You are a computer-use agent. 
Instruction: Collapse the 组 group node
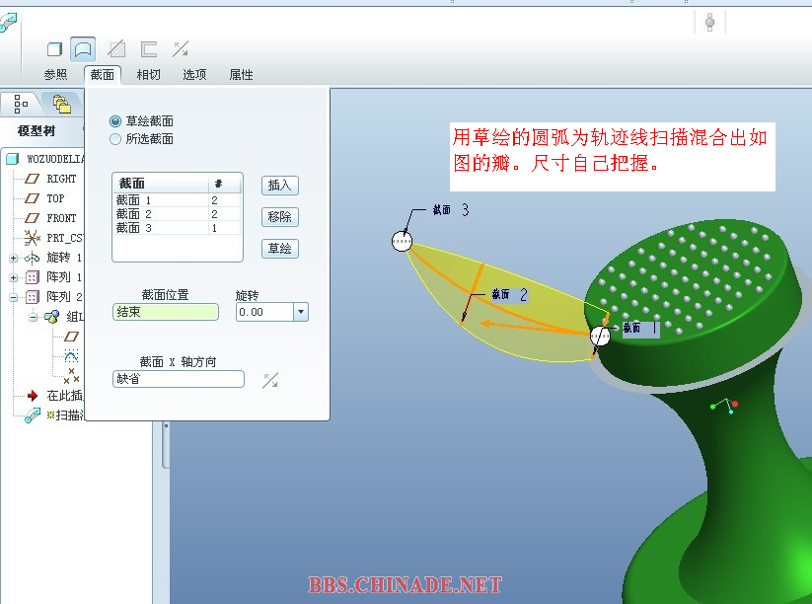tap(34, 317)
